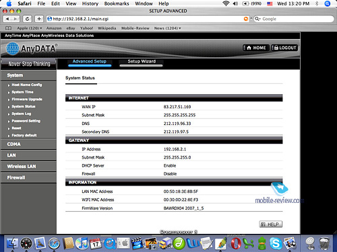Image resolution: width=337 pixels, height=252 pixels.
Task: Open the Firmware Upgrade link
Action: (27, 99)
